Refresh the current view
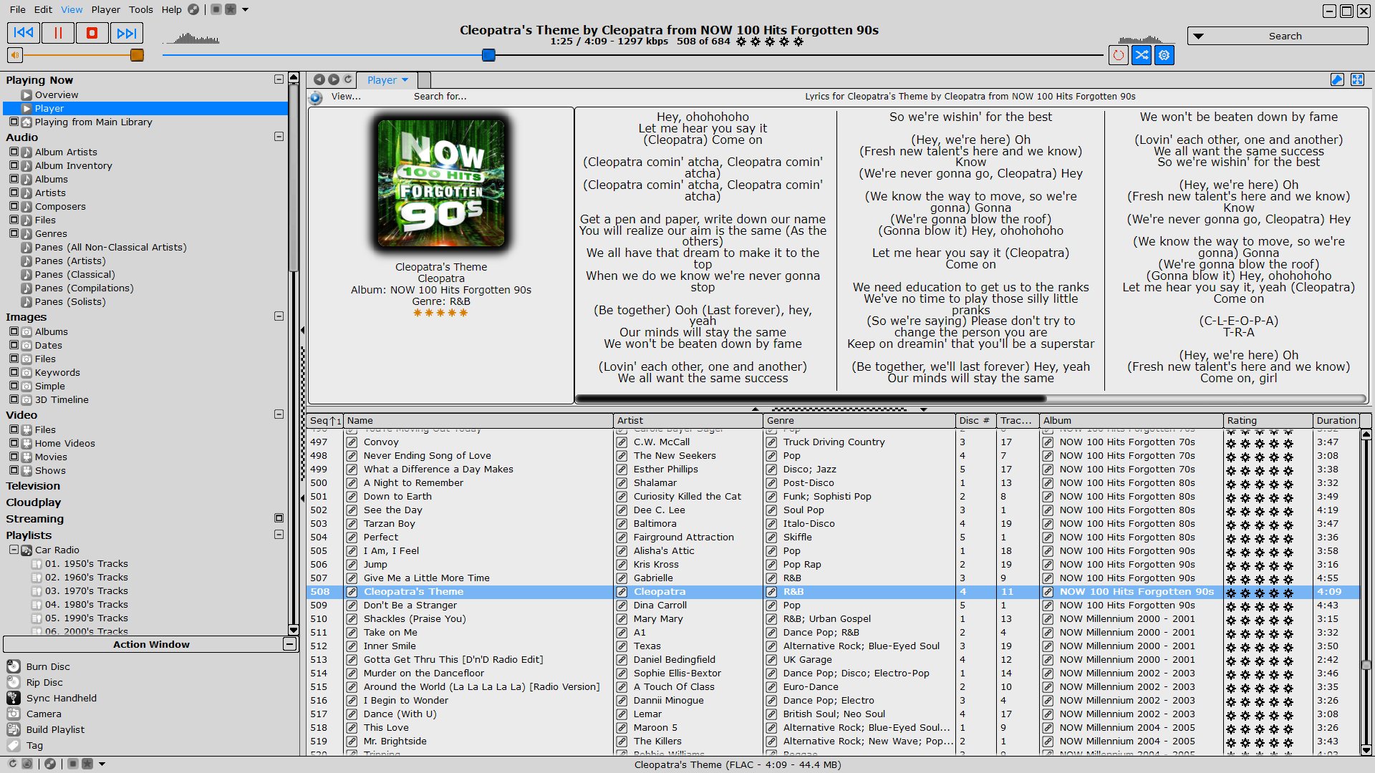Screen dimensions: 1375x773 (x=348, y=79)
